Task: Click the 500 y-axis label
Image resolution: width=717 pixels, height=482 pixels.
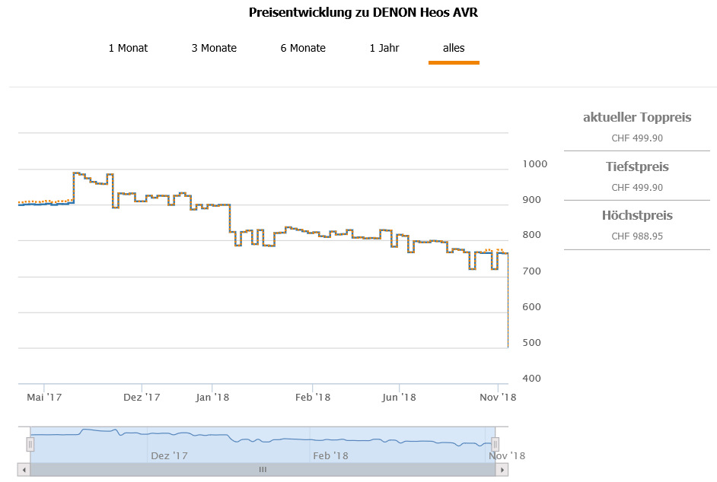Action: (x=531, y=343)
